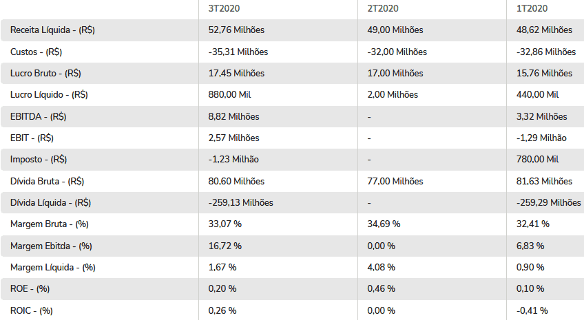Click the Custos - (R$) row label
Image resolution: width=584 pixels, height=320 pixels.
[x=36, y=52]
